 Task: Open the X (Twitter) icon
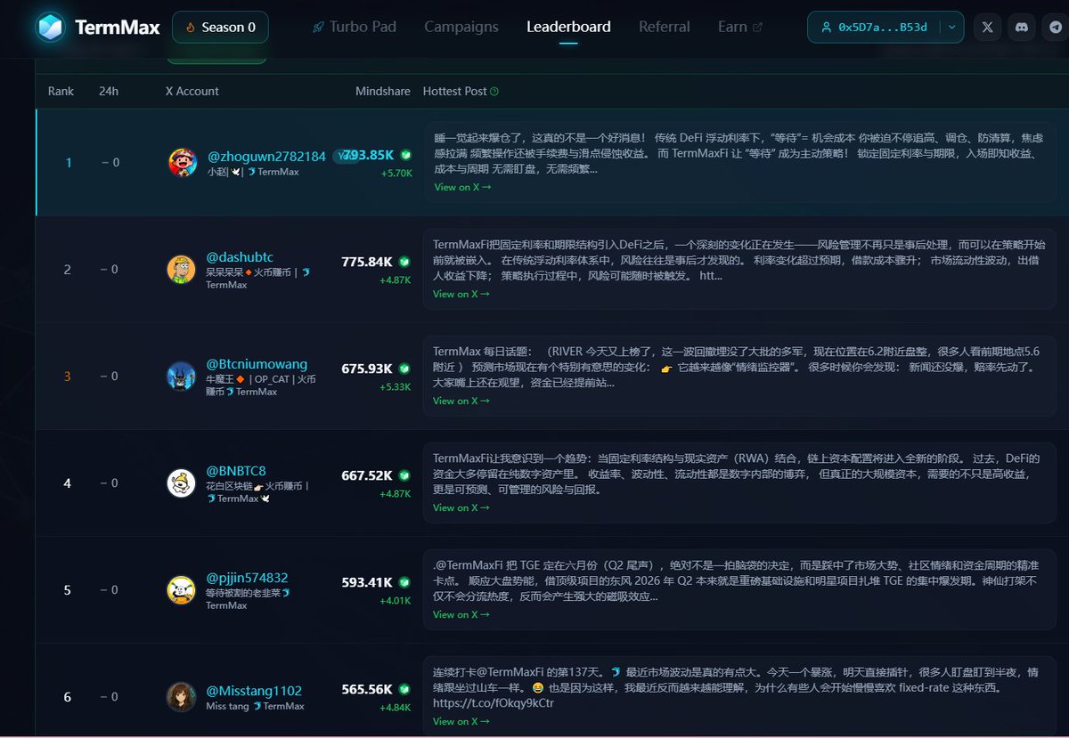(987, 28)
